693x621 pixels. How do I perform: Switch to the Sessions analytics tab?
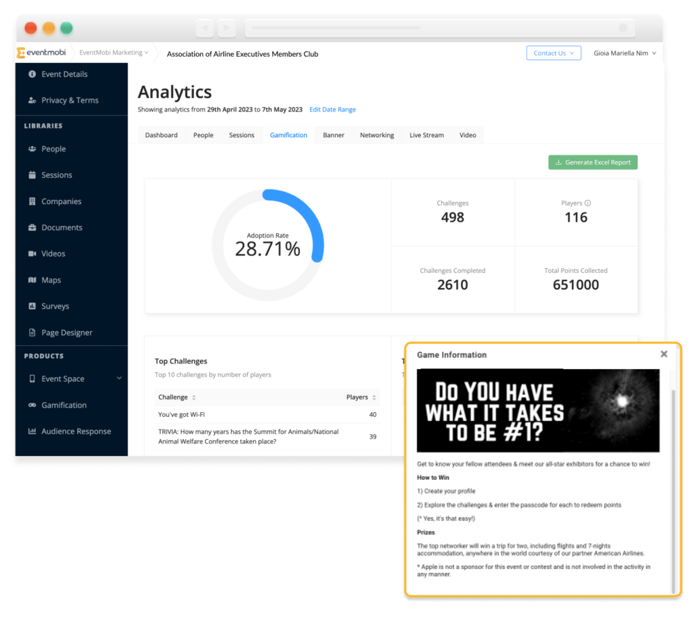[242, 135]
